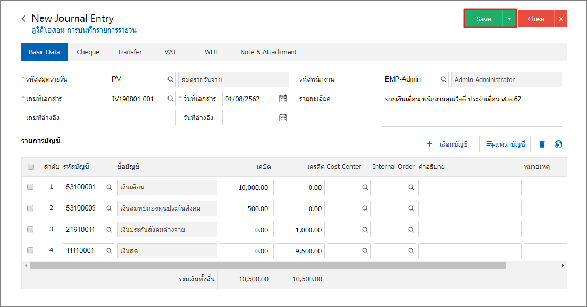Screen dimensions: 587x307
Task: Search account code in row 53100009
Action: [x=109, y=208]
